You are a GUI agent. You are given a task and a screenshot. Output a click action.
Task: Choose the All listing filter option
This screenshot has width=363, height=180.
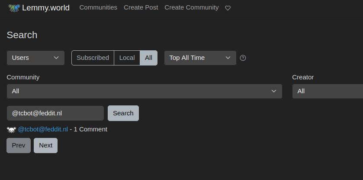pyautogui.click(x=149, y=58)
